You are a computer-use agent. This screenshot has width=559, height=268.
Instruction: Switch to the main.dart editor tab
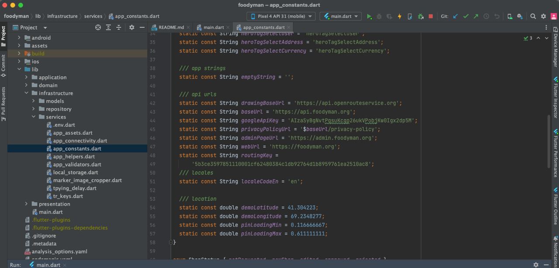(214, 27)
